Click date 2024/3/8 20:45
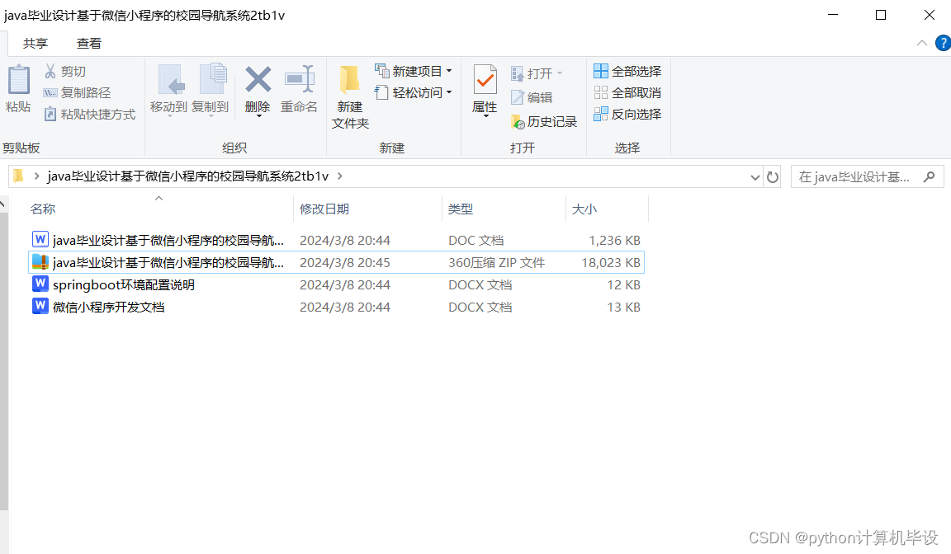The image size is (951, 554). click(345, 263)
